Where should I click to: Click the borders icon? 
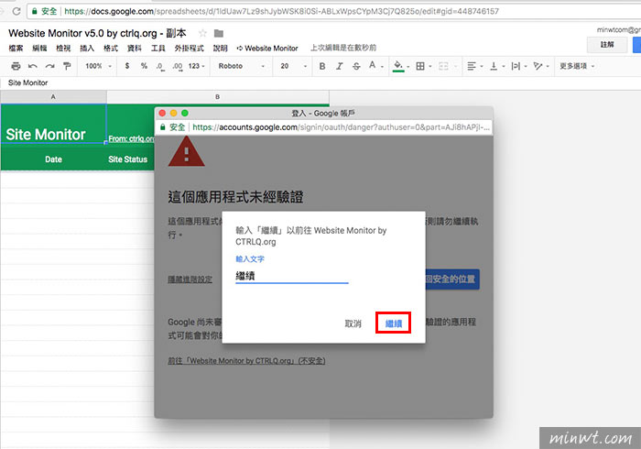419,66
